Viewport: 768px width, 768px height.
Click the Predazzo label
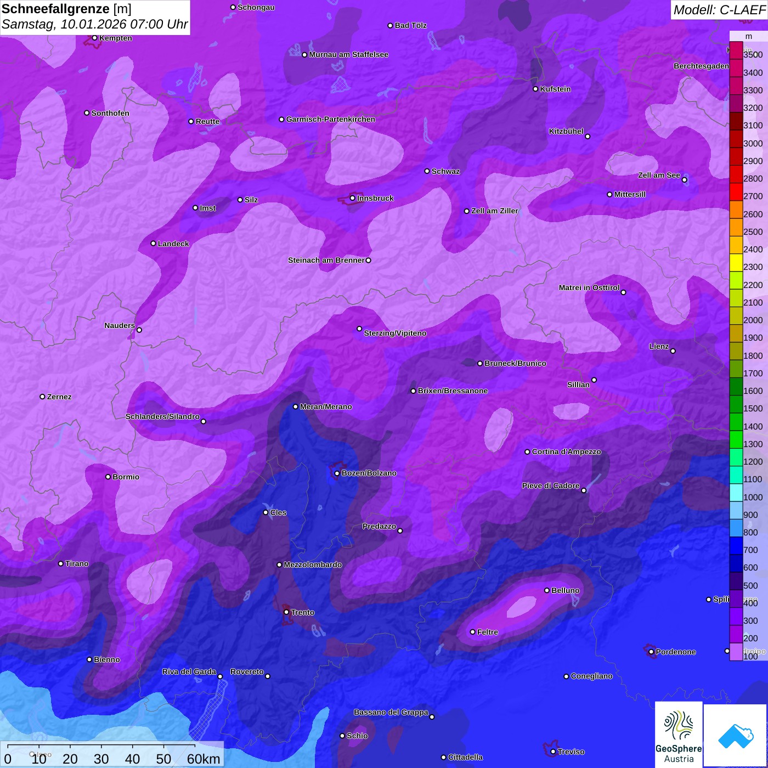tap(379, 526)
